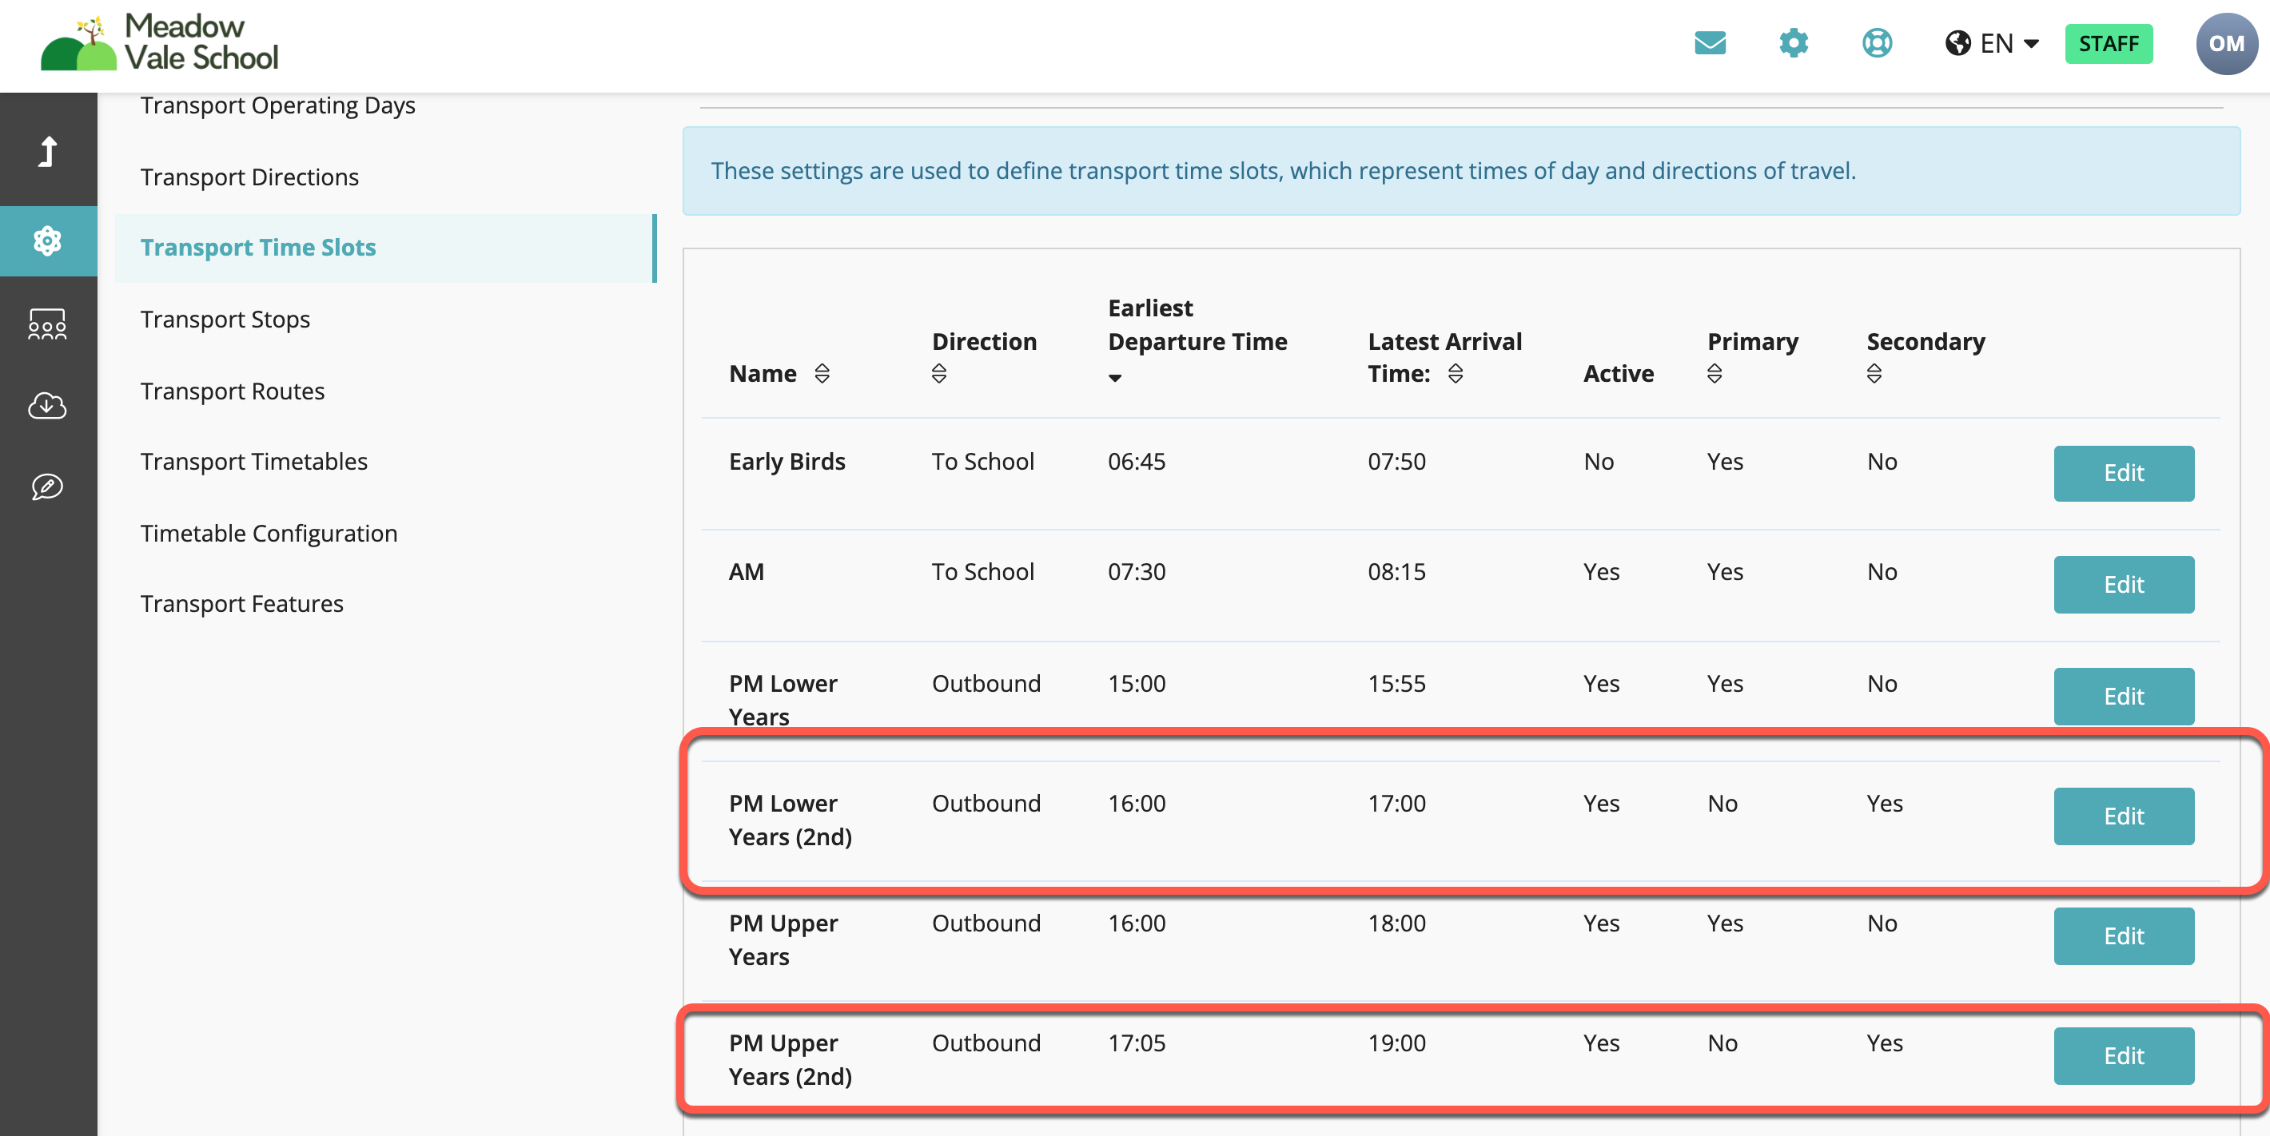
Task: Sort table by Direction column
Action: (x=938, y=373)
